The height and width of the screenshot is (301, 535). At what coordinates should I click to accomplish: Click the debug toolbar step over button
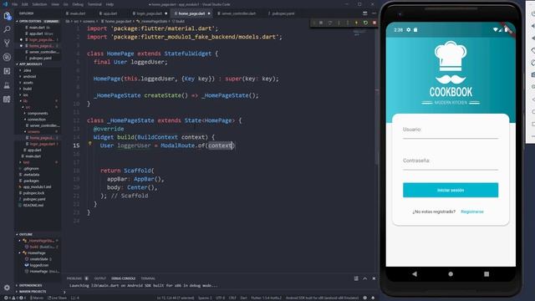pyautogui.click(x=330, y=23)
